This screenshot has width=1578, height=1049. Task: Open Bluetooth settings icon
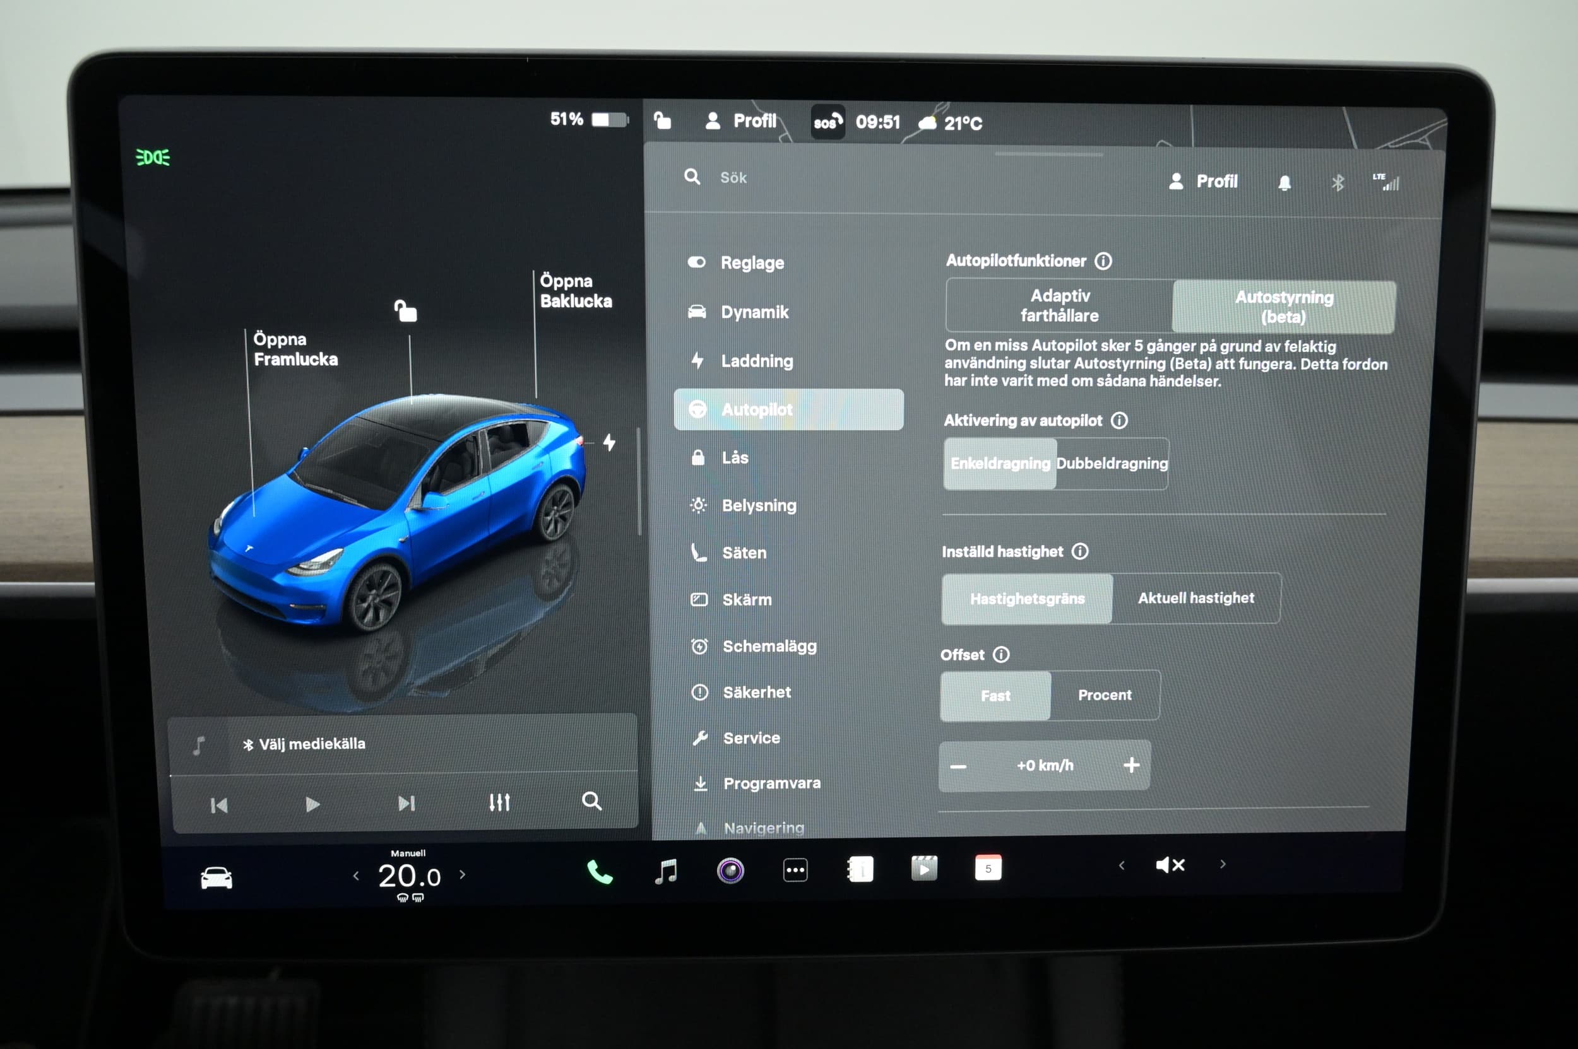click(1337, 184)
